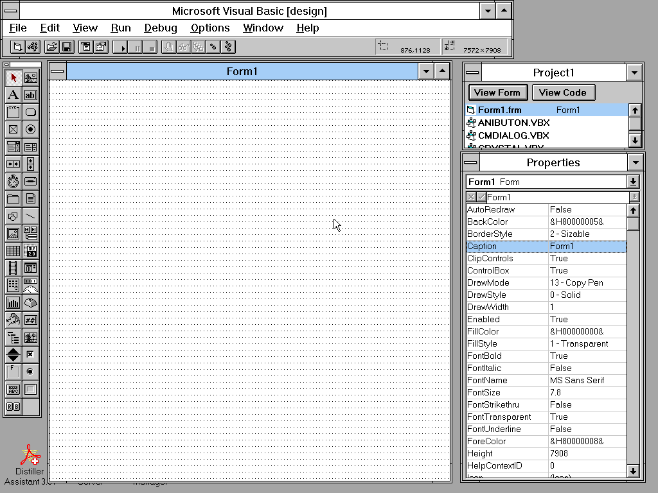This screenshot has width=658, height=493.
Task: Select the Graph bar-chart tool
Action: click(x=13, y=303)
